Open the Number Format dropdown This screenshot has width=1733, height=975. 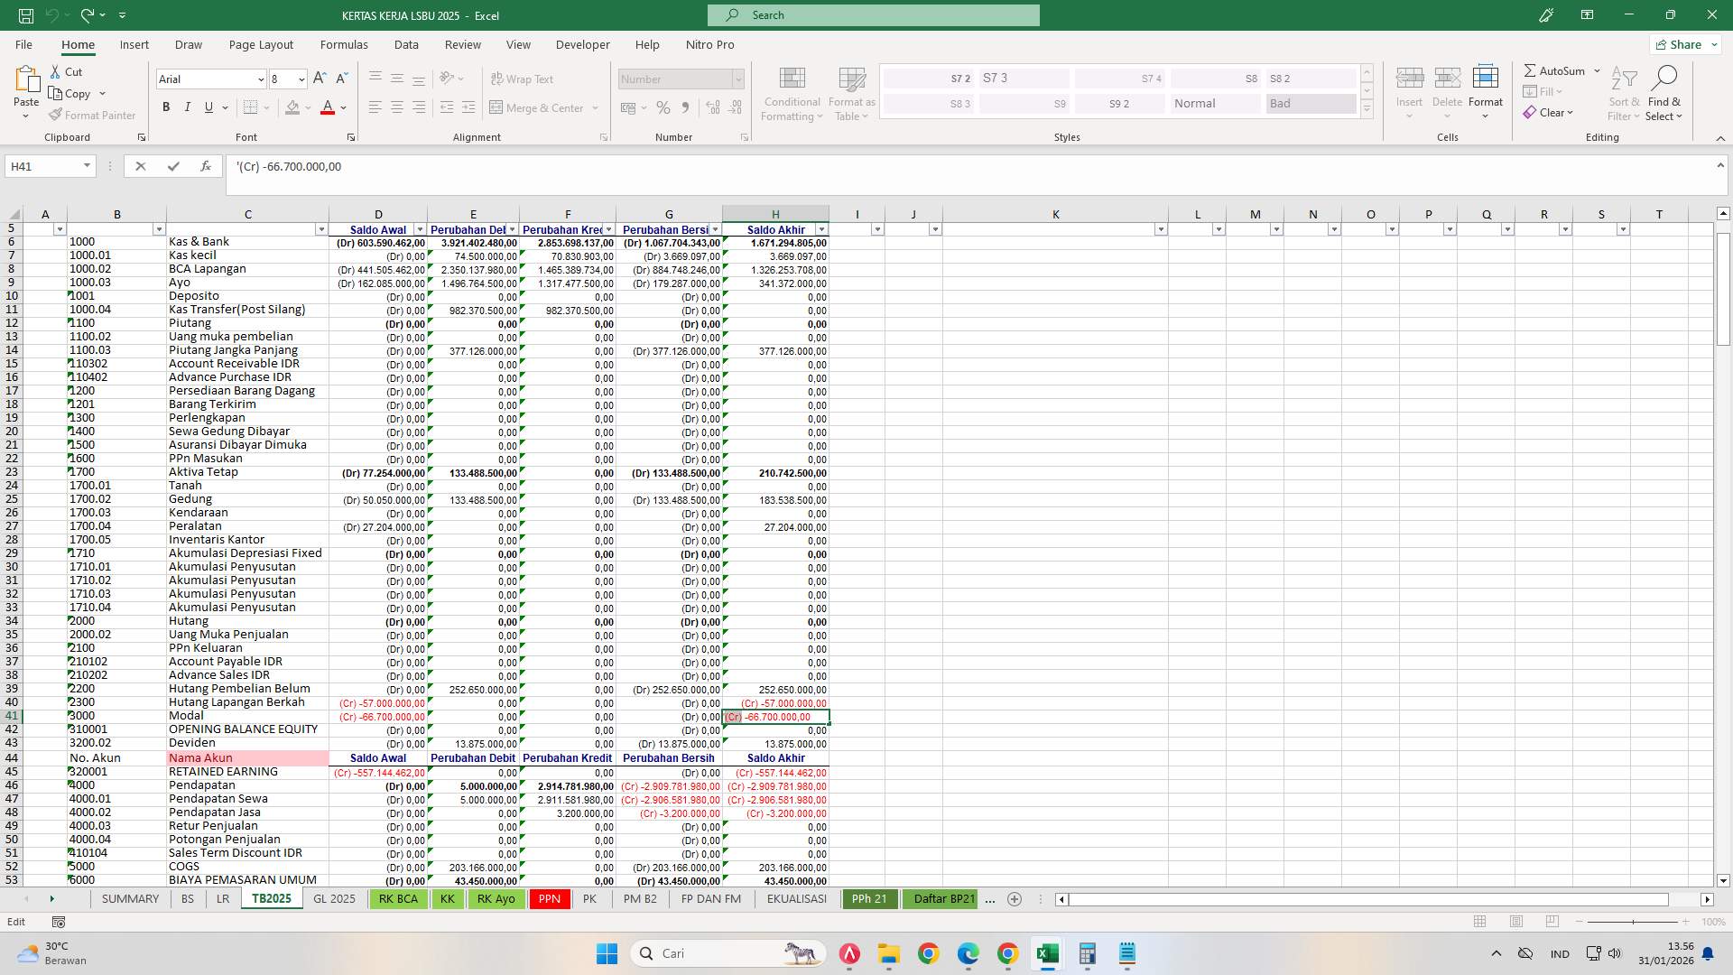point(737,79)
